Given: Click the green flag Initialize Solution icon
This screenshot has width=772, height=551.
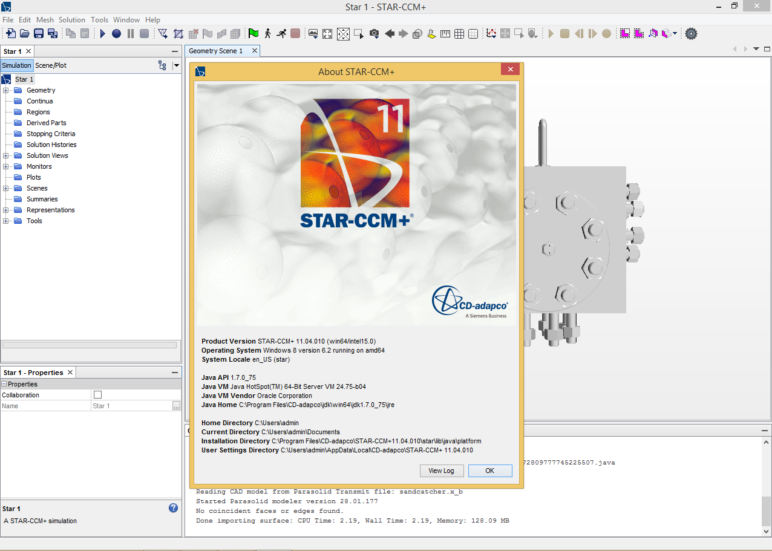Looking at the screenshot, I should point(253,34).
